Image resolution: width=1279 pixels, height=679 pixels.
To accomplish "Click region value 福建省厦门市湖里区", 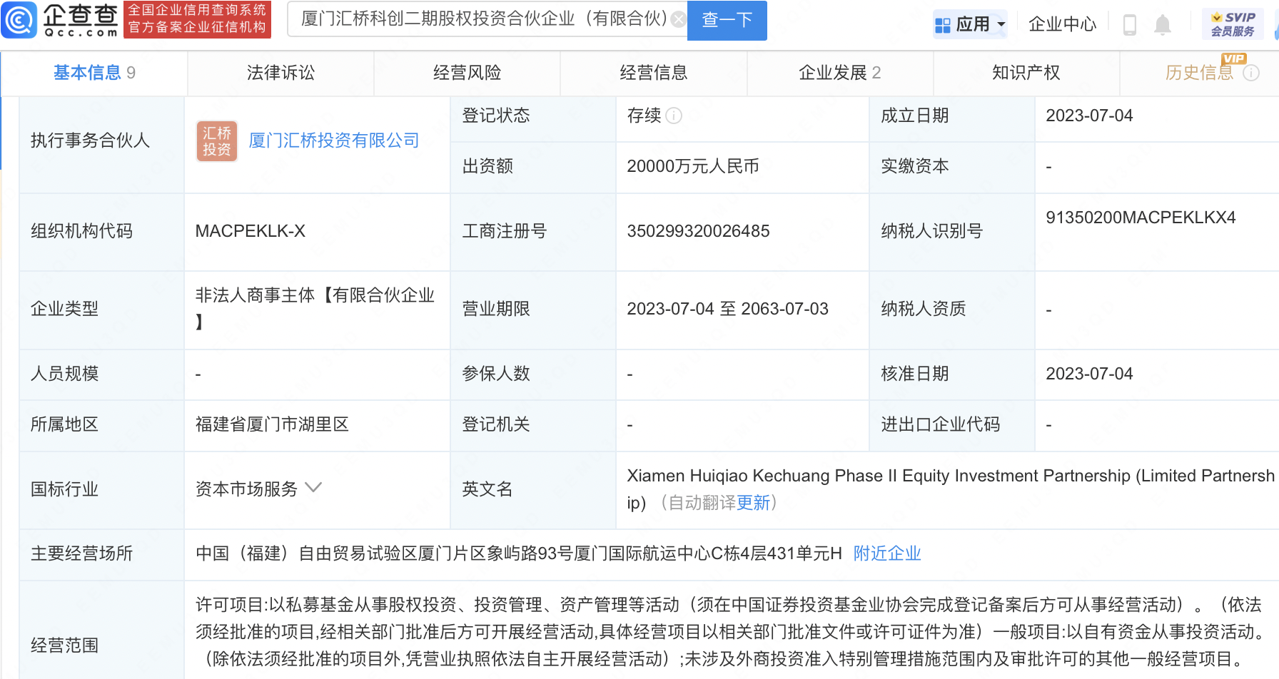I will click(272, 424).
